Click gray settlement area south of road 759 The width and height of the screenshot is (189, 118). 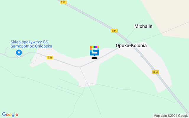89,75
